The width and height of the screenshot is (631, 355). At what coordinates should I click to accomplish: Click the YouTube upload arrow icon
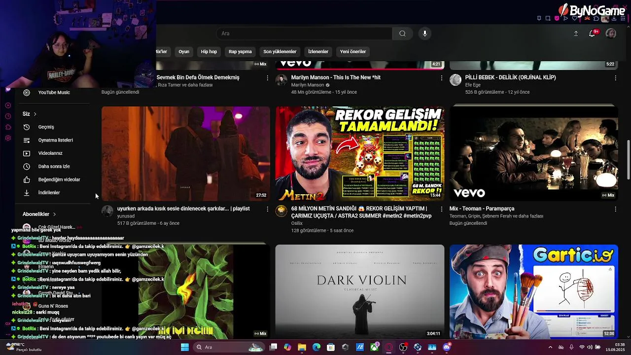click(575, 34)
